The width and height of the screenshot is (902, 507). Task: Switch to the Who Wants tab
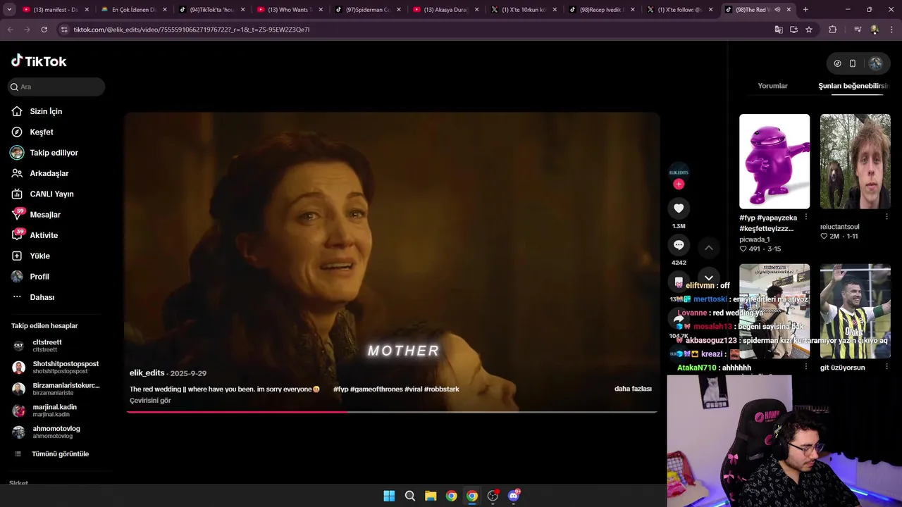point(290,9)
